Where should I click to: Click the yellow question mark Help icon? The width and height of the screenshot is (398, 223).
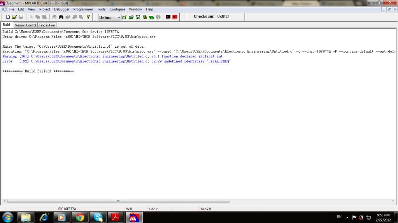coord(88,17)
